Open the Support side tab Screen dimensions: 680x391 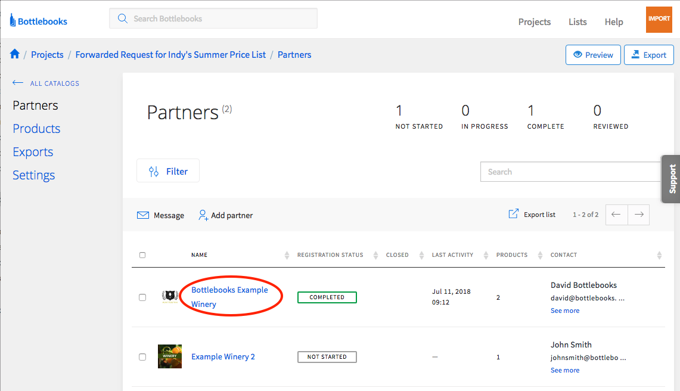click(x=671, y=179)
